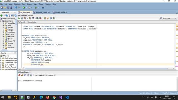This screenshot has height=100, width=178.
Task: Click the Connections panel horizontal scrollbar
Action: [4, 50]
